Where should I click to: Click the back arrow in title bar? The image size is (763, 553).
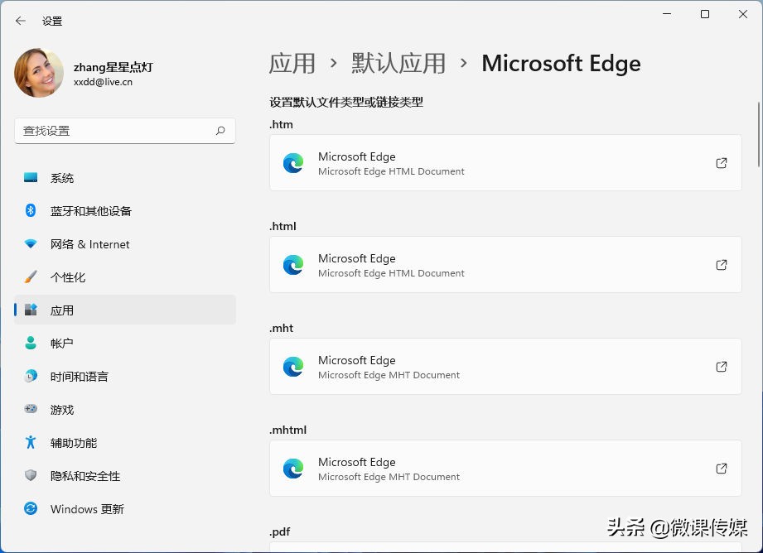click(21, 21)
